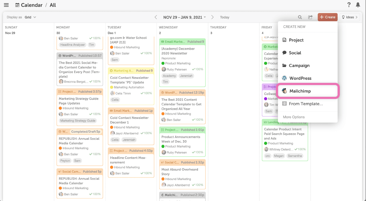Open the Nov 29 - Jan 9, 2021 date picker
The image size is (366, 201).
[184, 17]
